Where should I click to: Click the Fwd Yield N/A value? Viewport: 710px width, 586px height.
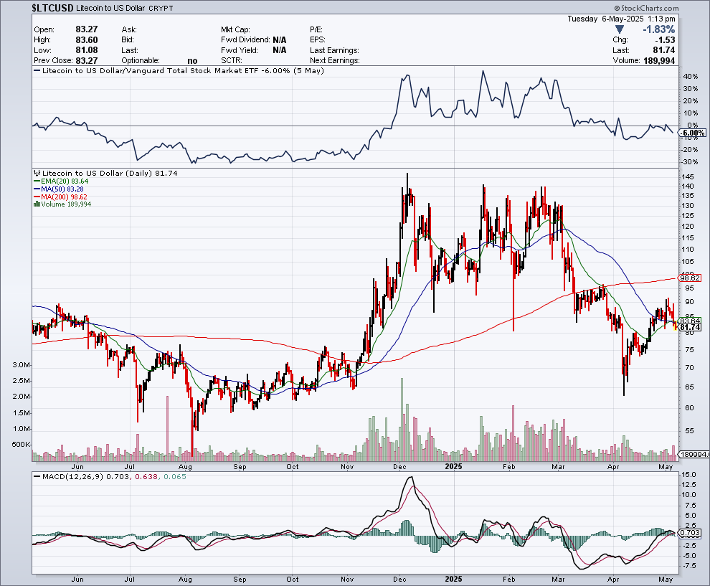[280, 50]
